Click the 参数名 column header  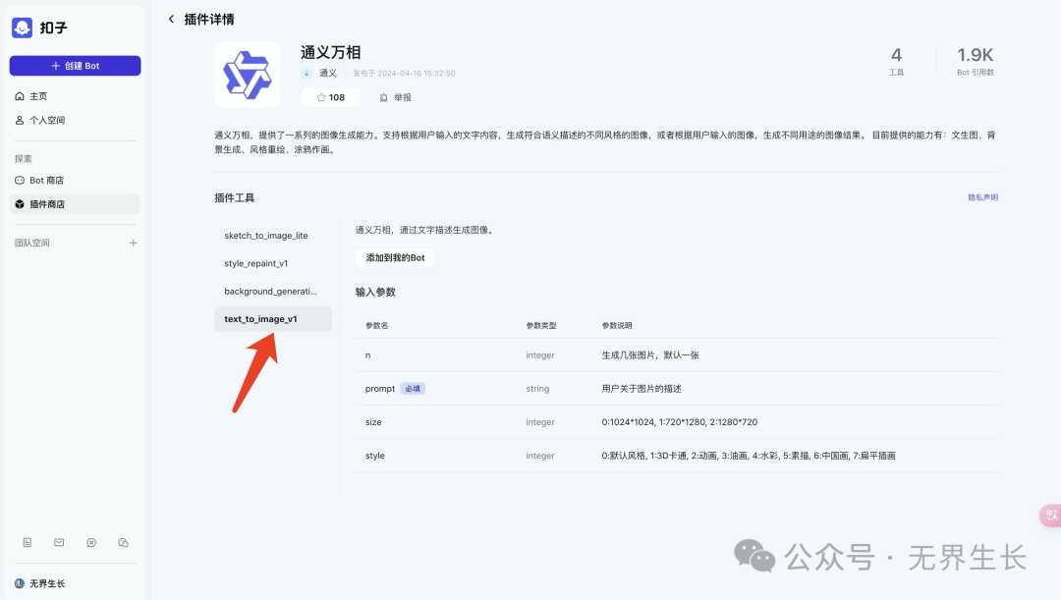(x=377, y=325)
